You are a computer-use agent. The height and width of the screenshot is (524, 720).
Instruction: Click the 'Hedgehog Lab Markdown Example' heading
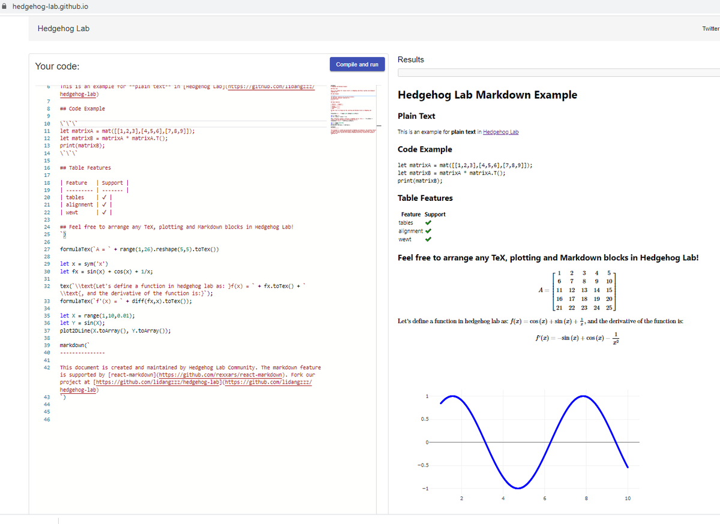[x=487, y=95]
